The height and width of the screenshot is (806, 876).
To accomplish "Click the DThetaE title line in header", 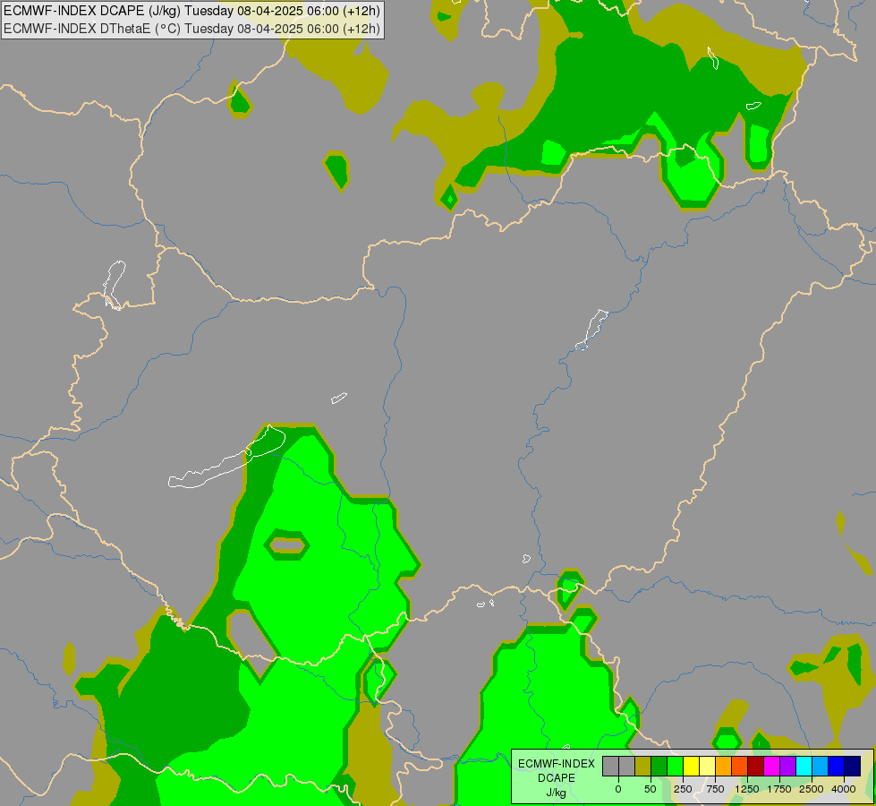I will (192, 29).
